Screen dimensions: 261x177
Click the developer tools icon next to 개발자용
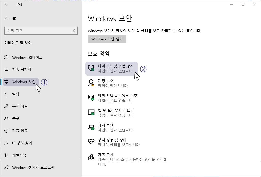[x=6, y=155]
